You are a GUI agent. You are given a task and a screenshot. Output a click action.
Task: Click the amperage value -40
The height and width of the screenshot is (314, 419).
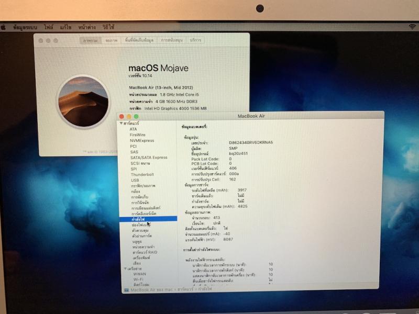227,234
